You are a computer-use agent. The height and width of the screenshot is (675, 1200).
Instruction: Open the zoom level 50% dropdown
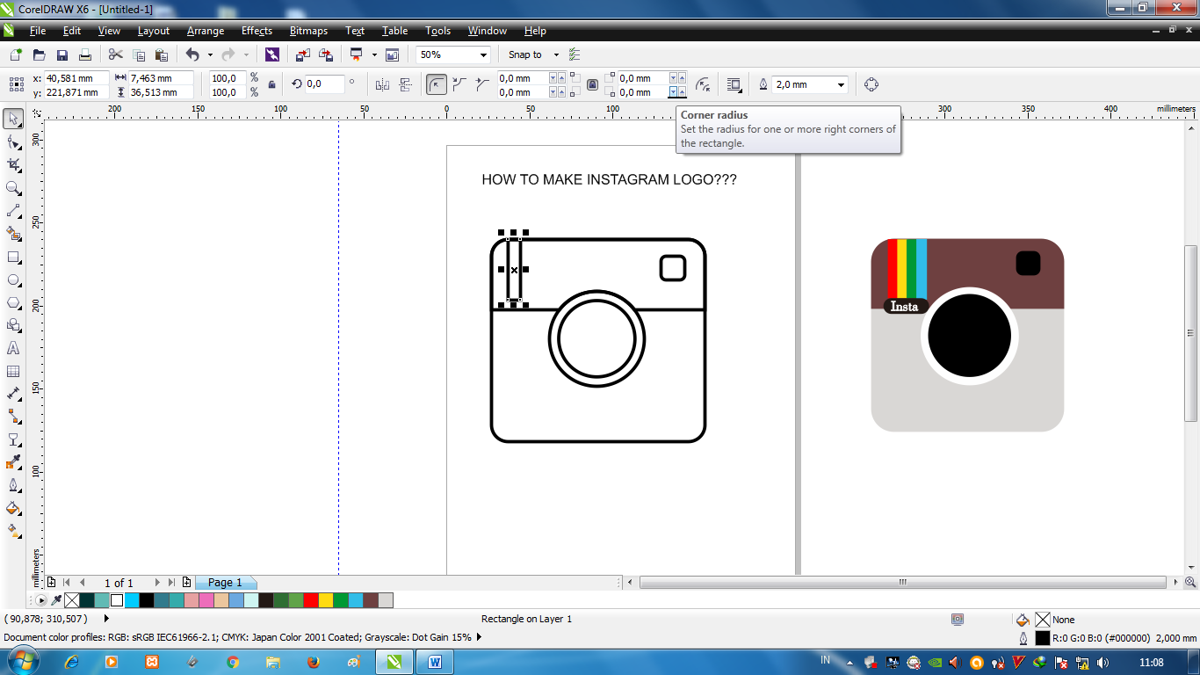pos(483,54)
